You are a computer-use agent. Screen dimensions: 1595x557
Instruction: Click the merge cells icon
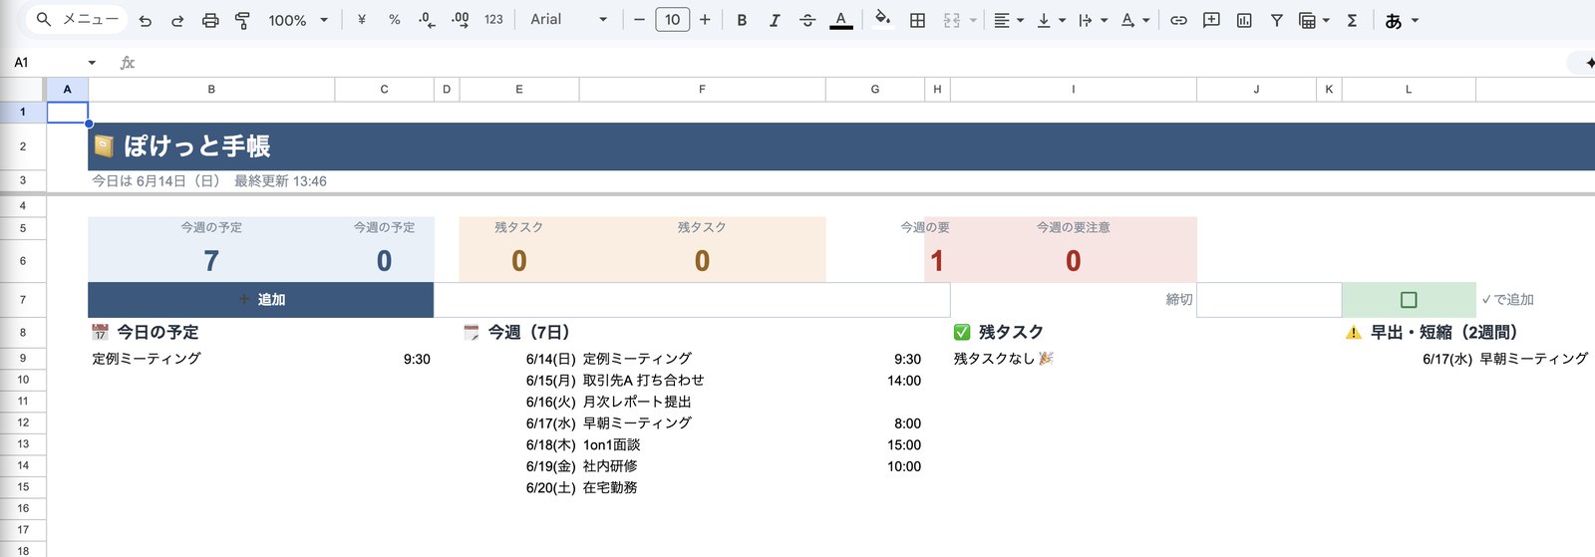[x=952, y=20]
